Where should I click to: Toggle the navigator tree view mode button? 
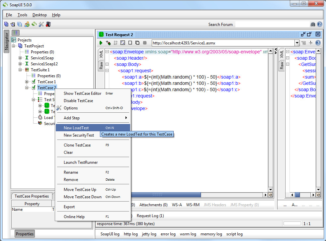pos(16,32)
